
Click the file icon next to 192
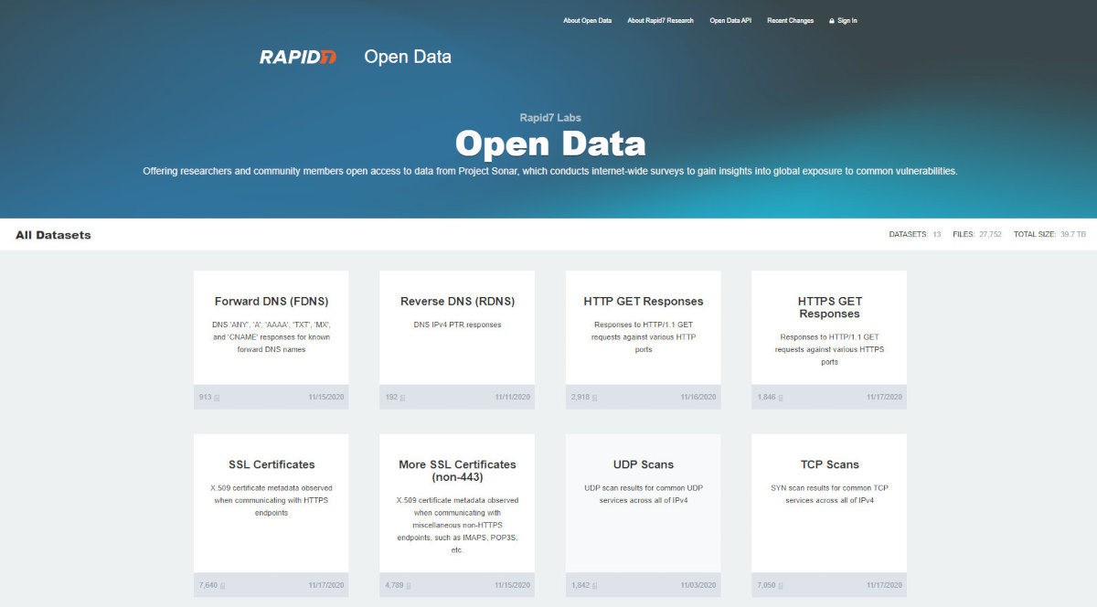coord(402,398)
